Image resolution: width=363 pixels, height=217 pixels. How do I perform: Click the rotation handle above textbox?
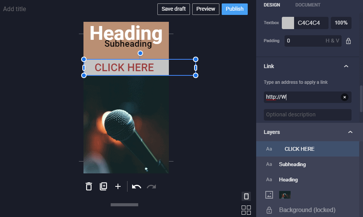(x=140, y=53)
